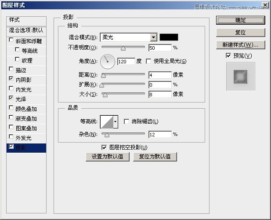Select 混合选项:默认 in style list
The height and width of the screenshot is (220, 271).
[x=26, y=32]
